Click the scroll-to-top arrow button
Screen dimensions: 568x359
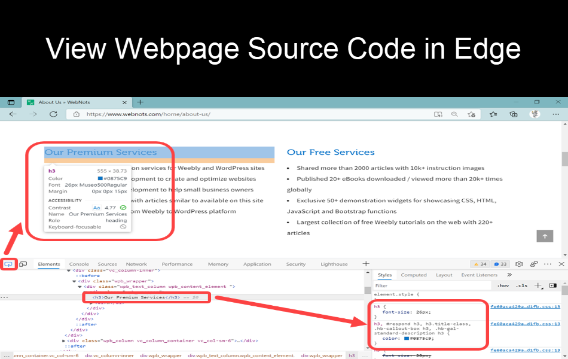(x=544, y=236)
